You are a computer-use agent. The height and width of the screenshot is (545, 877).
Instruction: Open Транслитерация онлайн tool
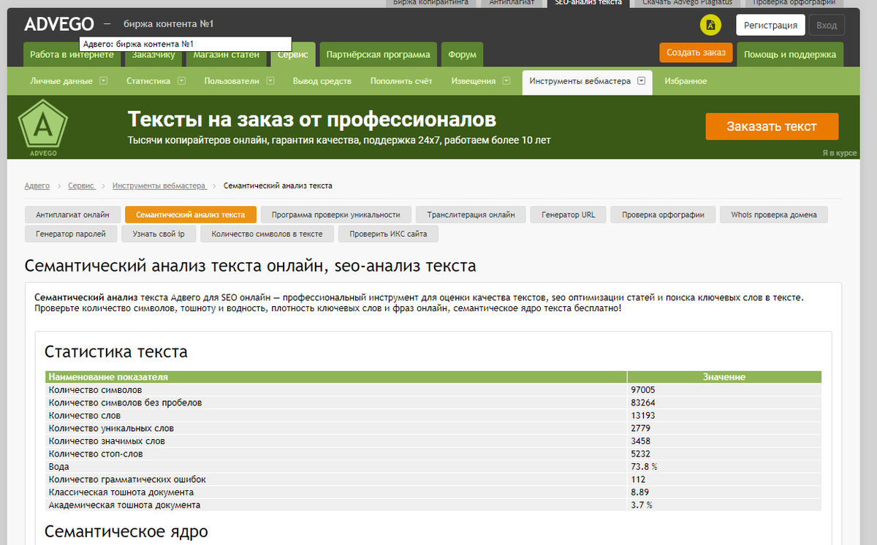point(471,215)
